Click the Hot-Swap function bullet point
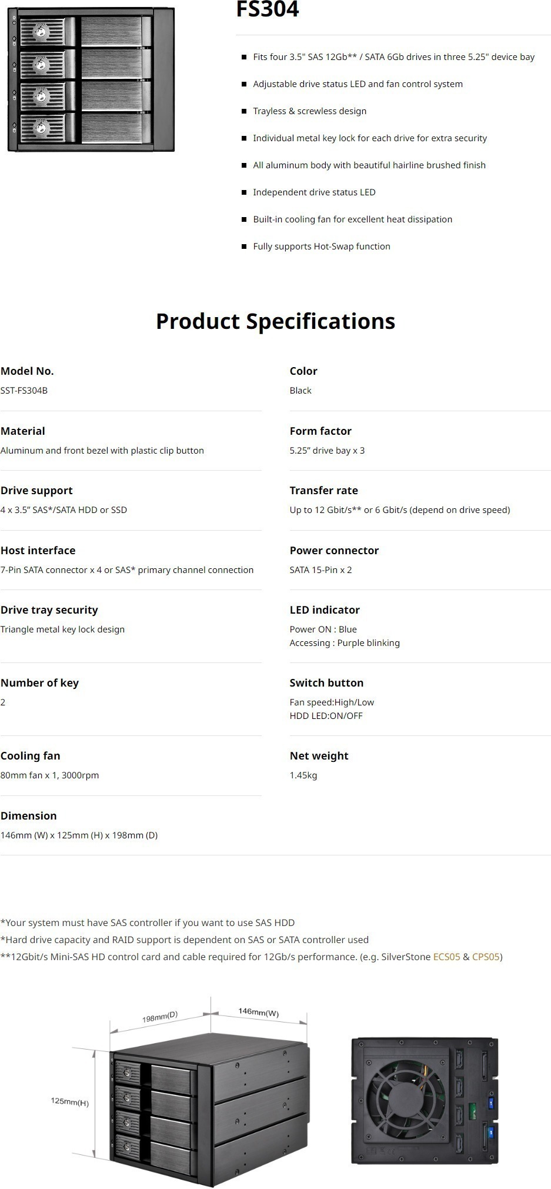This screenshot has height=1189, width=551. pyautogui.click(x=322, y=247)
